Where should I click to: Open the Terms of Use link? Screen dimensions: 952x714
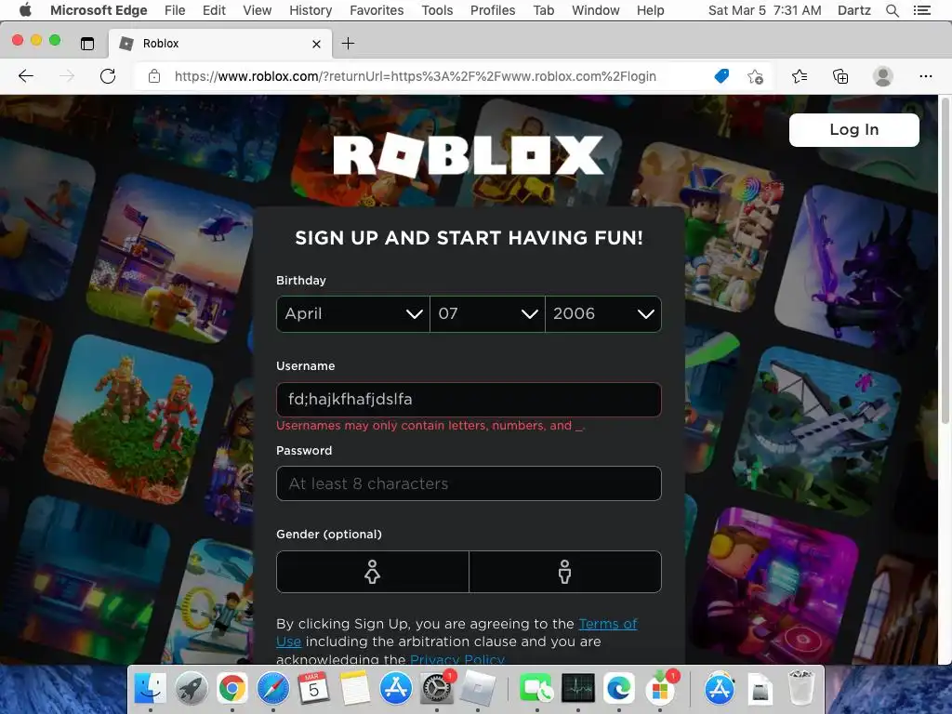[608, 624]
